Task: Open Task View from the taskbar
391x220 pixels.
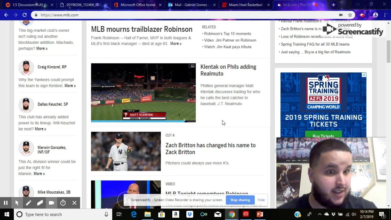Action: pos(119,215)
